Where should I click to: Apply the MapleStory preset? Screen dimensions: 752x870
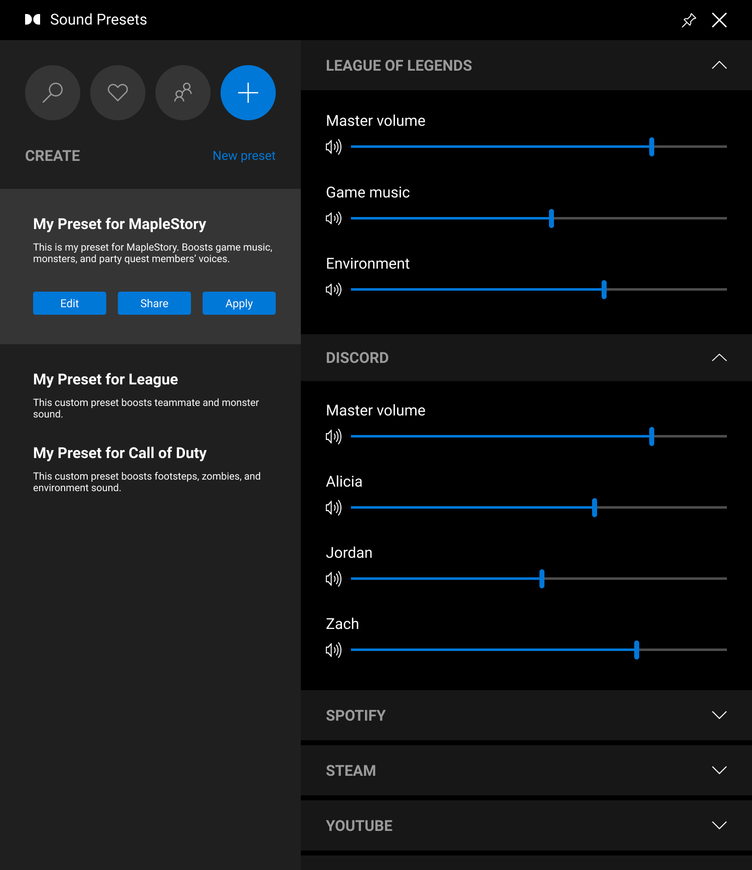(x=239, y=303)
